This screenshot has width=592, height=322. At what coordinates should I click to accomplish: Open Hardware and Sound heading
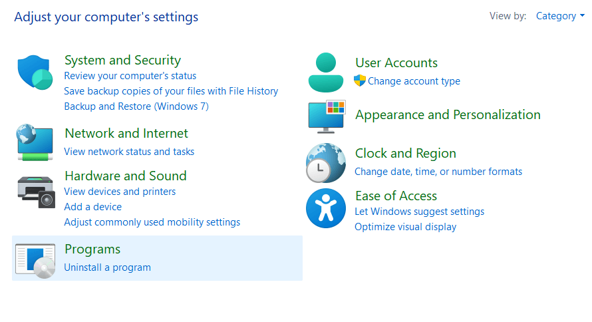126,176
